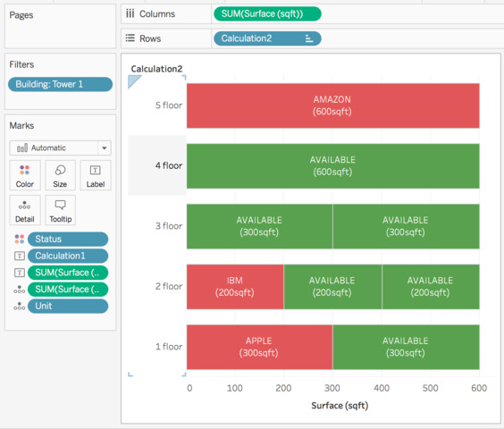This screenshot has height=429, width=504.
Task: Click the Columns shelf icon
Action: coord(130,13)
